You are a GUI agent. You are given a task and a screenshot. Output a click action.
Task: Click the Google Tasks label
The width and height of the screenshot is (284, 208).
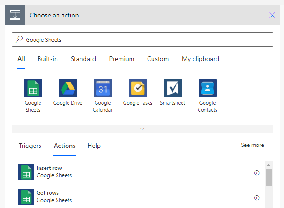click(138, 103)
